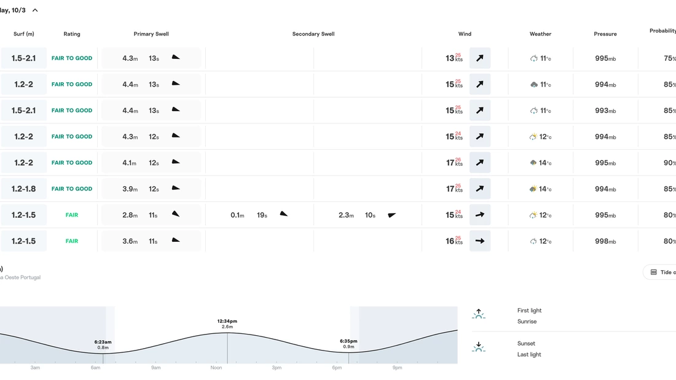Open the Tide calendar button
Image resolution: width=676 pixels, height=380 pixels.
662,271
